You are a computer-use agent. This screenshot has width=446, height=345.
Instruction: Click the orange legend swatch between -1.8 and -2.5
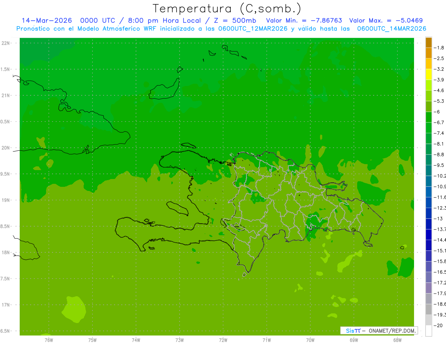(429, 53)
